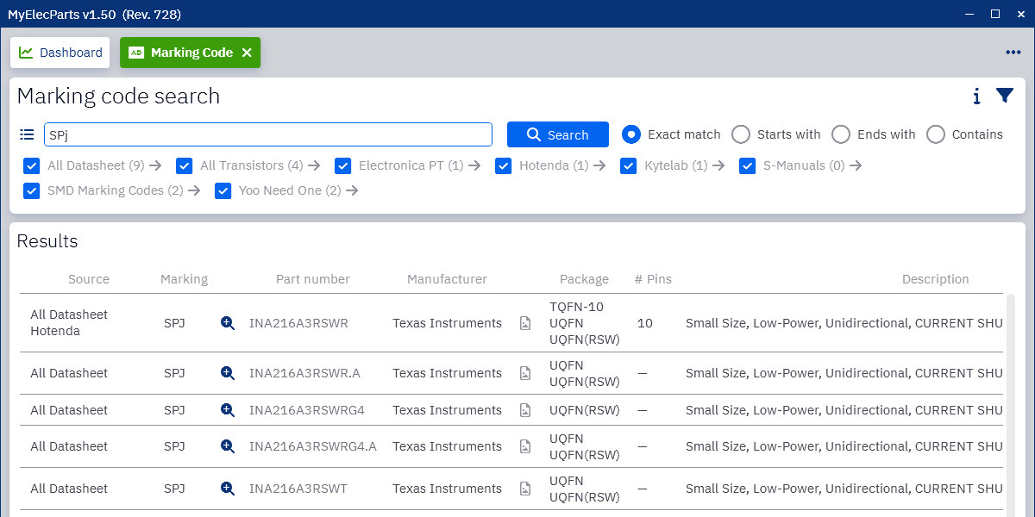Click the list icon beside search field
Screen dimensions: 1035x517
point(27,134)
